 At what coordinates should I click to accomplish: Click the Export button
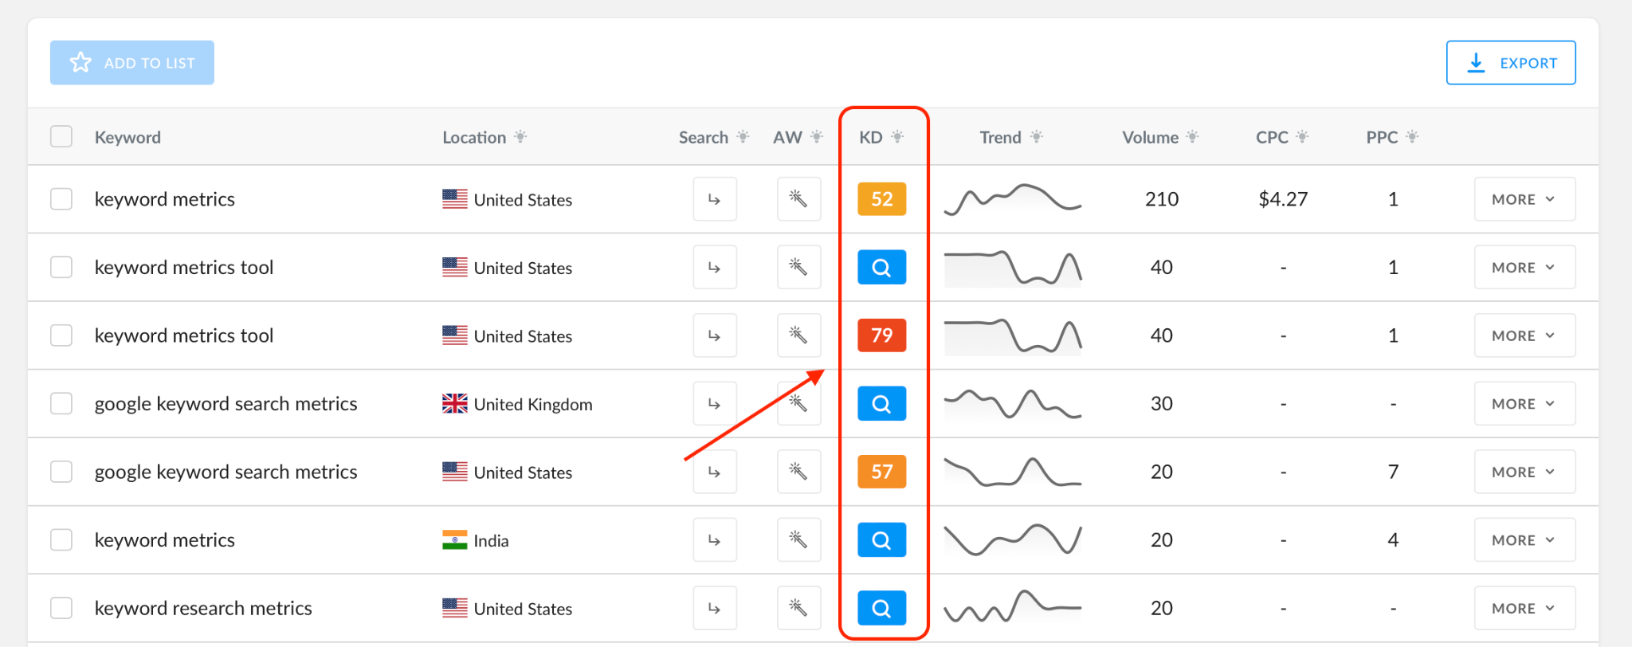click(1511, 62)
